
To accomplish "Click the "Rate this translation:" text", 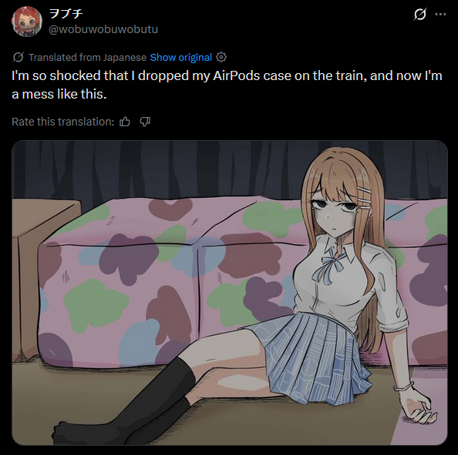I will 62,122.
